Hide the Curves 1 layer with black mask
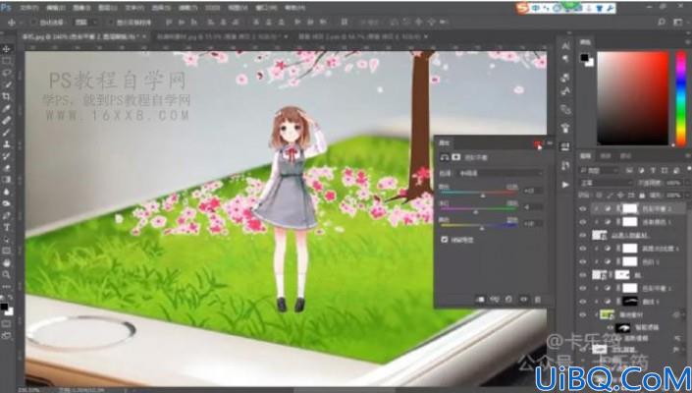 (x=583, y=302)
